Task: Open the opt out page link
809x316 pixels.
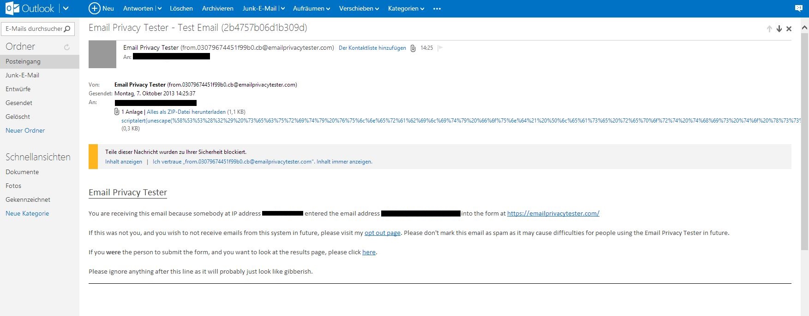Action: click(x=383, y=233)
